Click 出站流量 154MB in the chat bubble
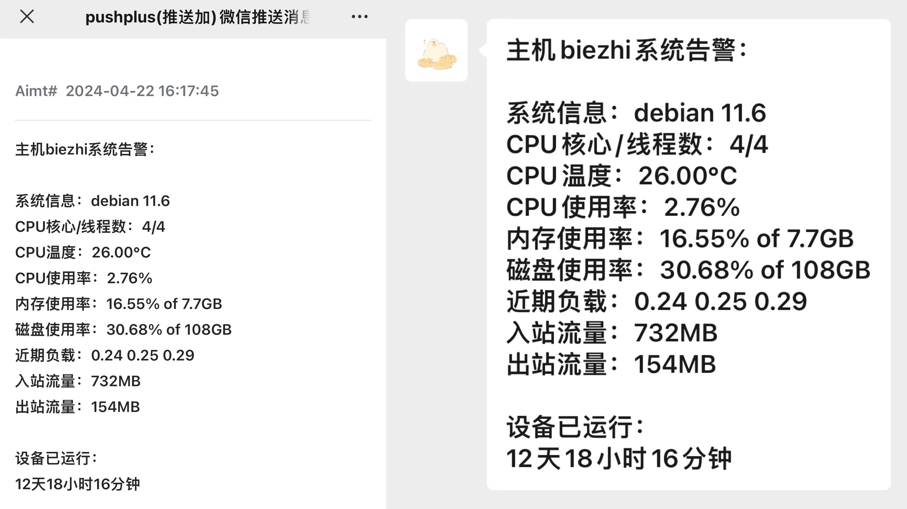 click(611, 364)
